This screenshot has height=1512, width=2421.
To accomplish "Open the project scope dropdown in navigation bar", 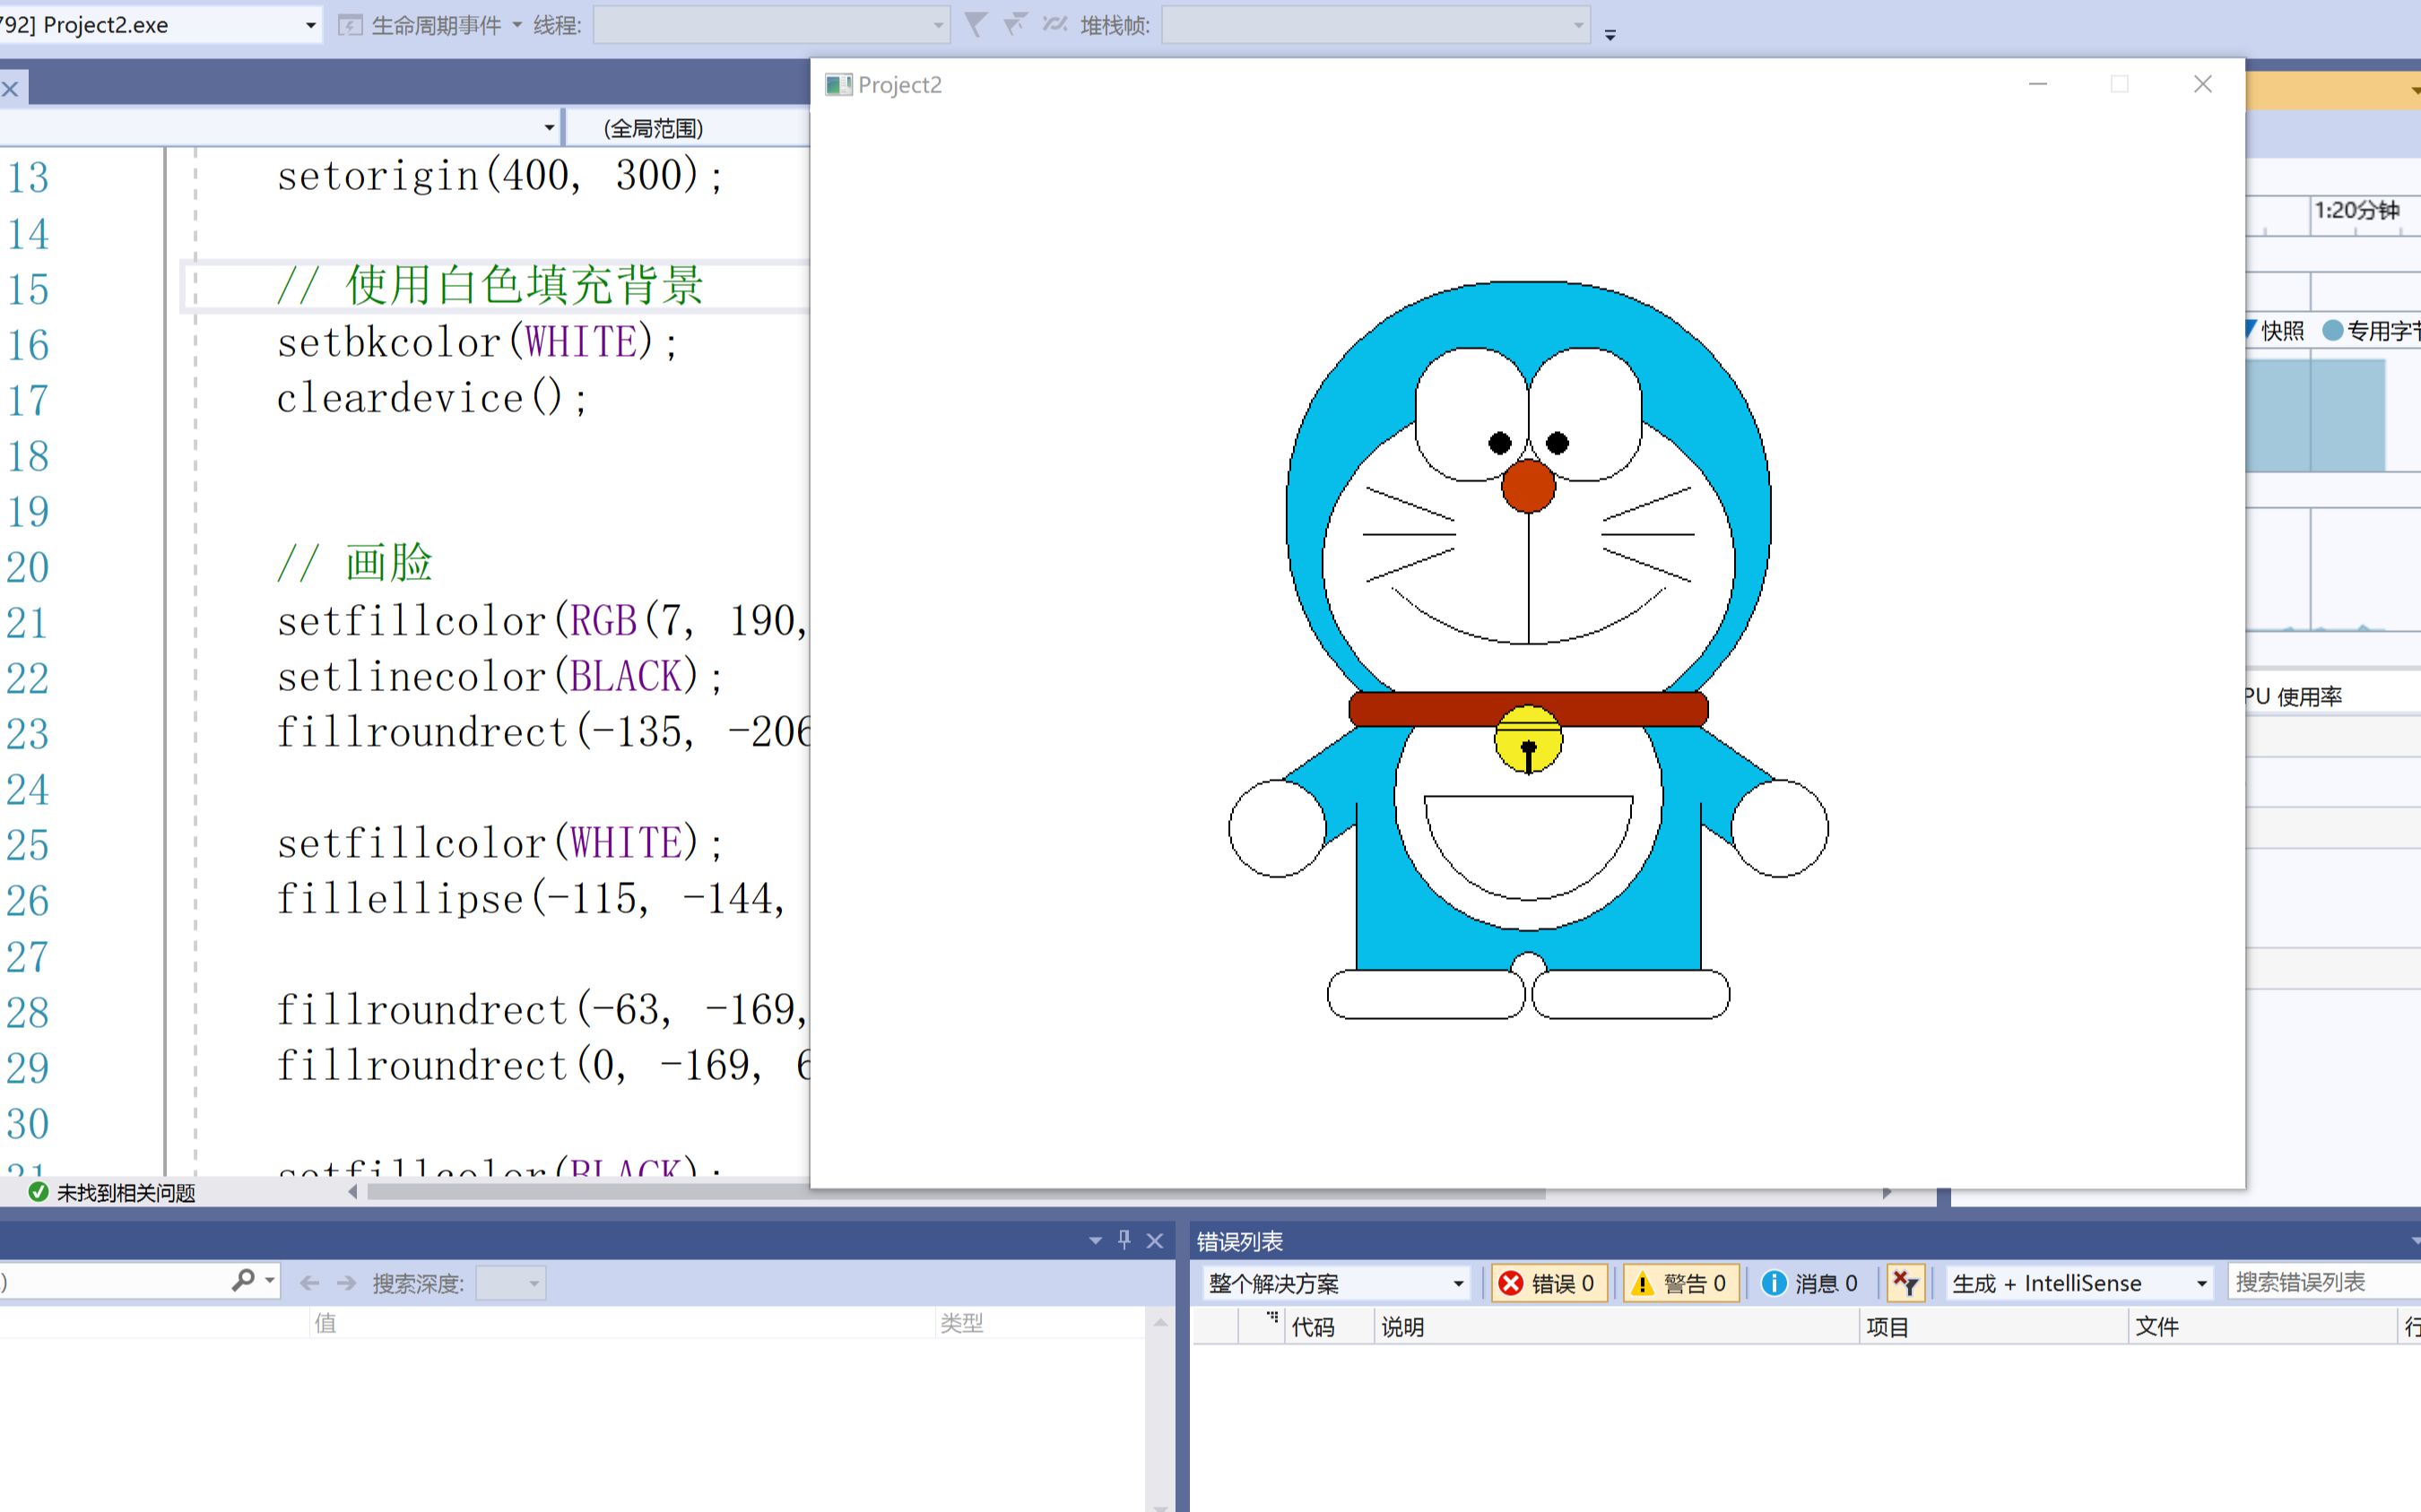I will 550,128.
